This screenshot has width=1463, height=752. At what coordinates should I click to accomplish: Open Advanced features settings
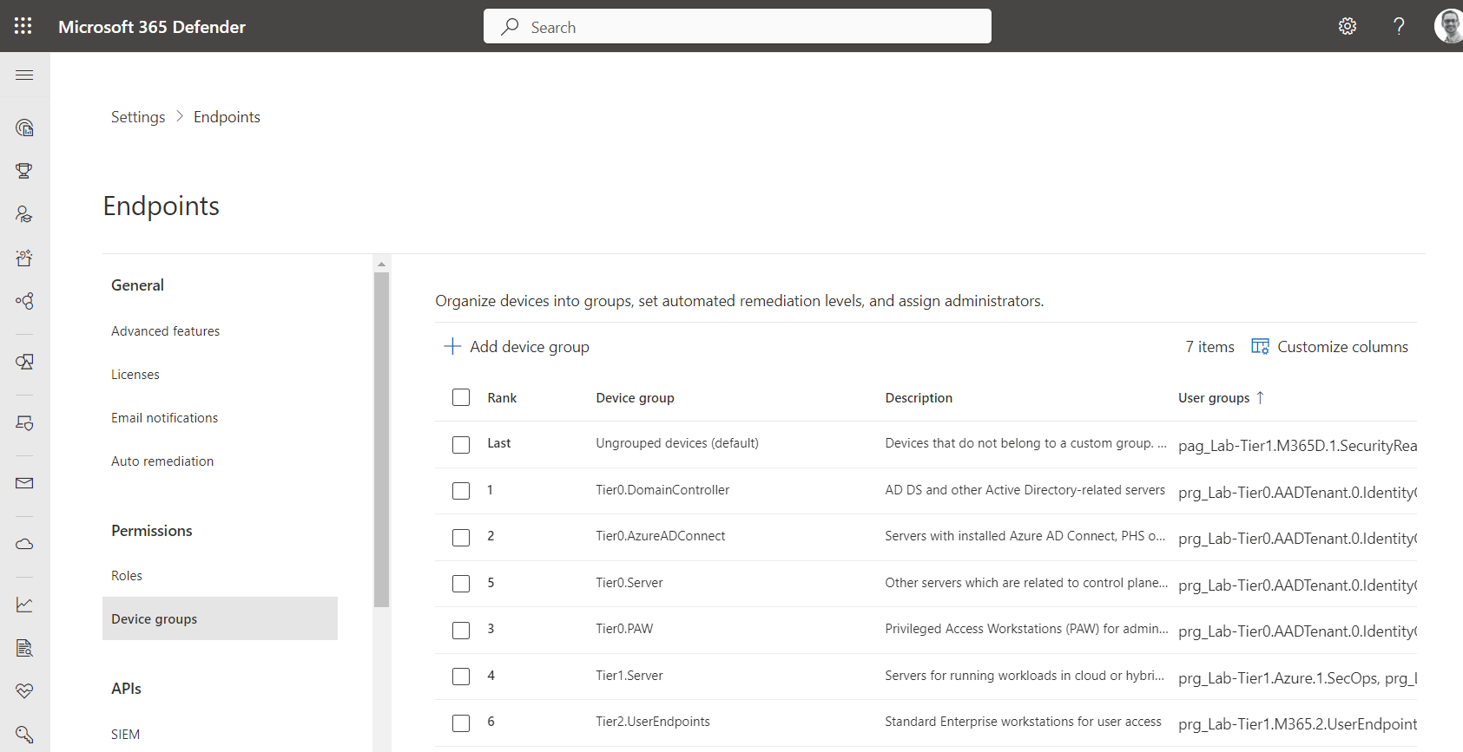(x=165, y=331)
